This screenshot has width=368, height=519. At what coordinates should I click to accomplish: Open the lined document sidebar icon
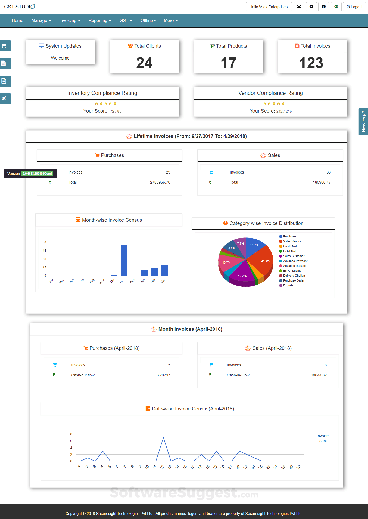pos(4,81)
